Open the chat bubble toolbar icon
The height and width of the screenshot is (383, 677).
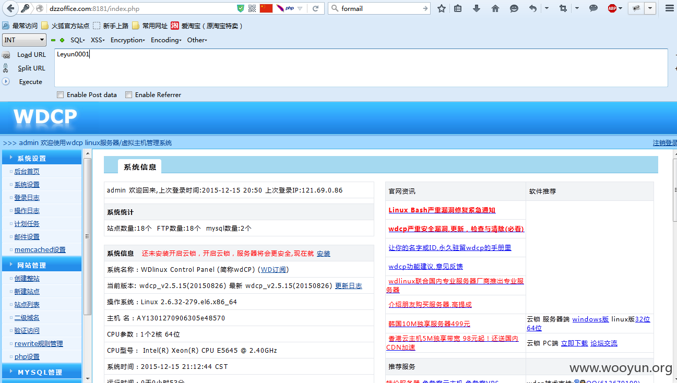pyautogui.click(x=593, y=8)
